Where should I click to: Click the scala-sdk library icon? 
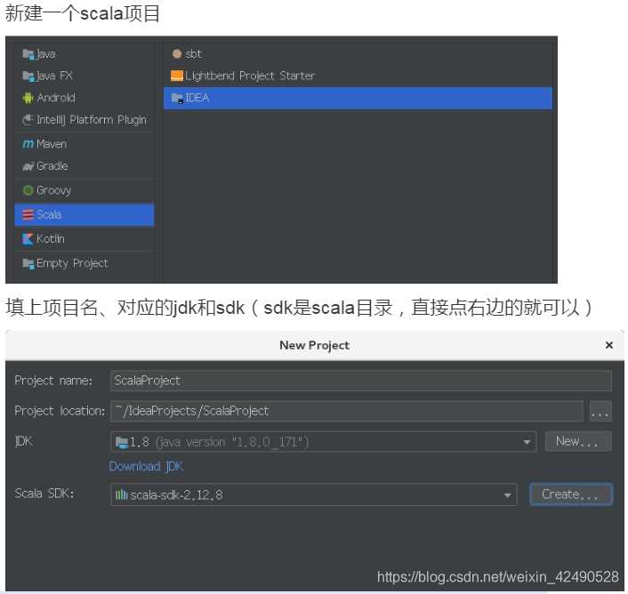(121, 495)
